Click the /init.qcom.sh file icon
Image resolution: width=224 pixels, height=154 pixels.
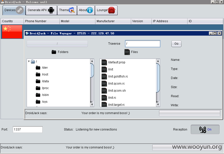pos(104,91)
